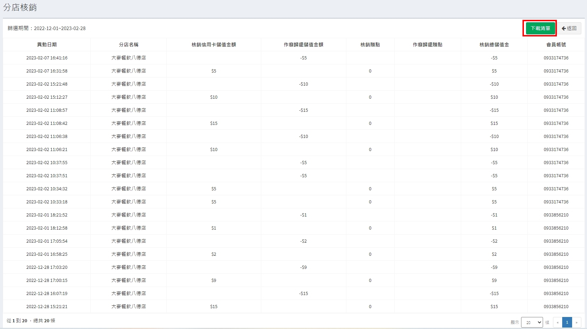
Task: Click the 返回 back arrow button
Action: point(569,28)
